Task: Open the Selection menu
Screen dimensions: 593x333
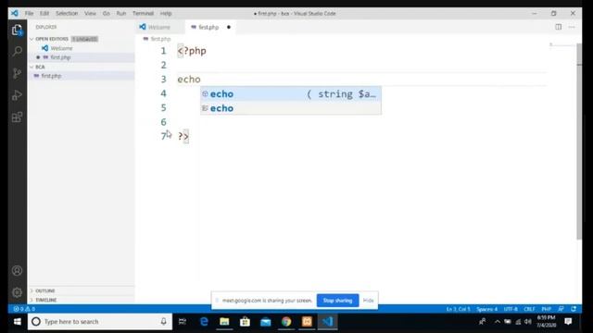Action: click(x=67, y=13)
